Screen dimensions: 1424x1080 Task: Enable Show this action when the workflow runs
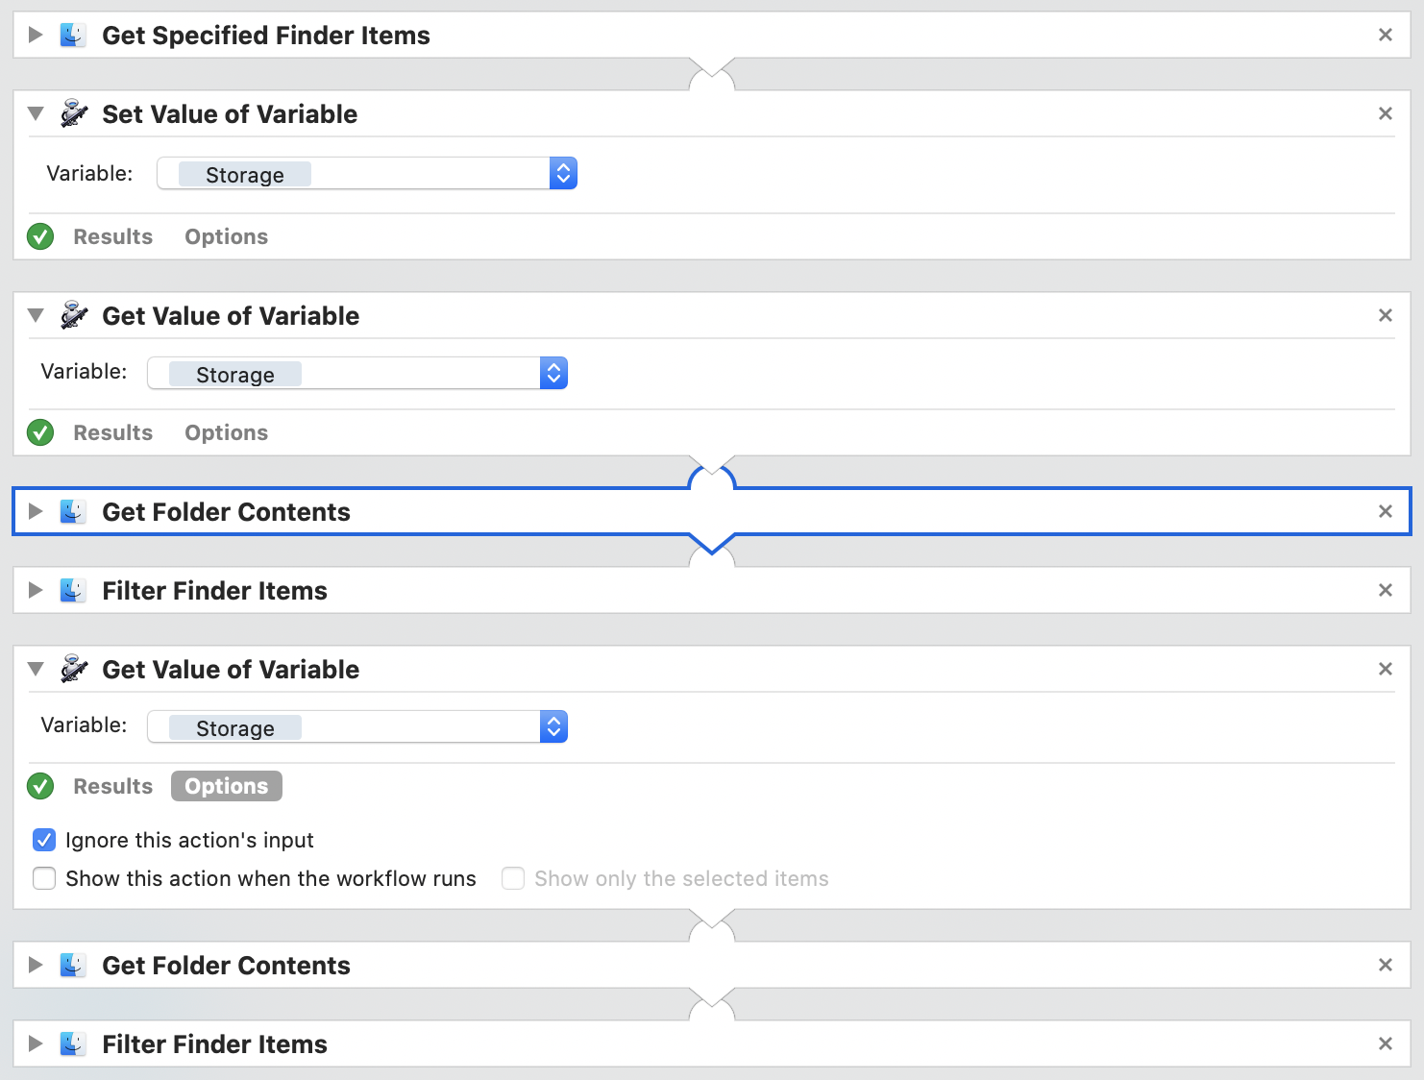[x=44, y=878]
